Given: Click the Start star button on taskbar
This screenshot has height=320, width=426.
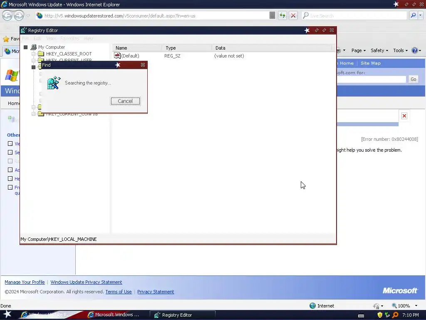Looking at the screenshot, I should pyautogui.click(x=7, y=315).
